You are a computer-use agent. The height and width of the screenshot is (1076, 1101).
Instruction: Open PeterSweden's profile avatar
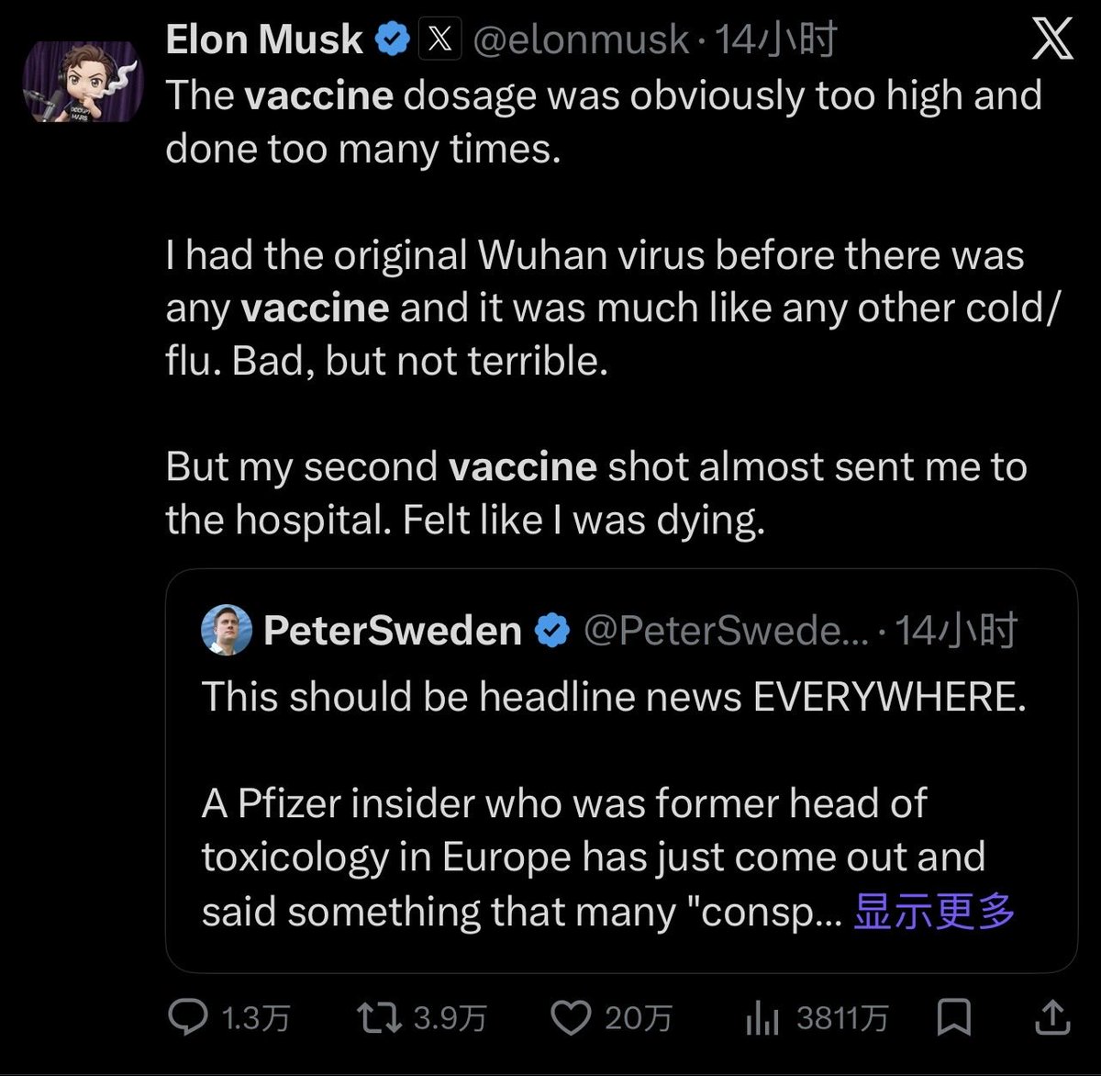[x=227, y=630]
